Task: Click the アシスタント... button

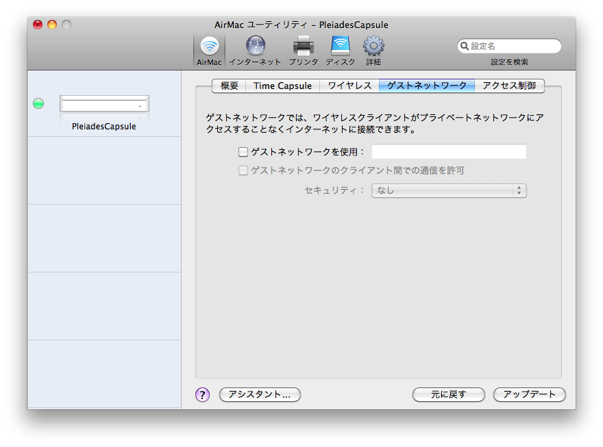Action: coord(260,394)
